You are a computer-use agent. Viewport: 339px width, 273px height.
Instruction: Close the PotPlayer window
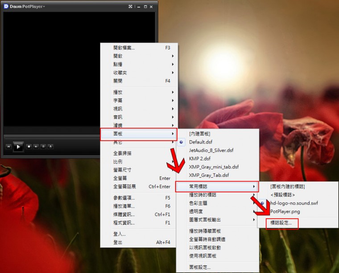(151, 7)
